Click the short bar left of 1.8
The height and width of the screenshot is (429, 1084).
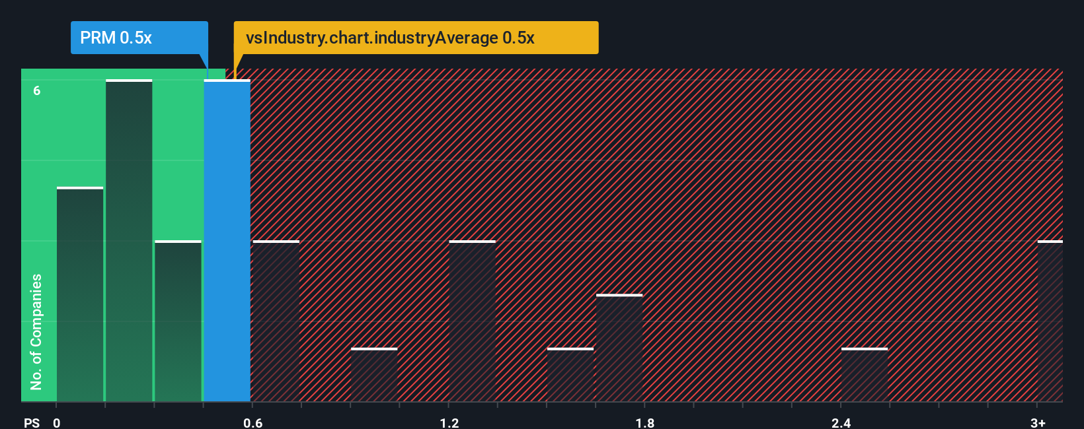[x=570, y=375]
